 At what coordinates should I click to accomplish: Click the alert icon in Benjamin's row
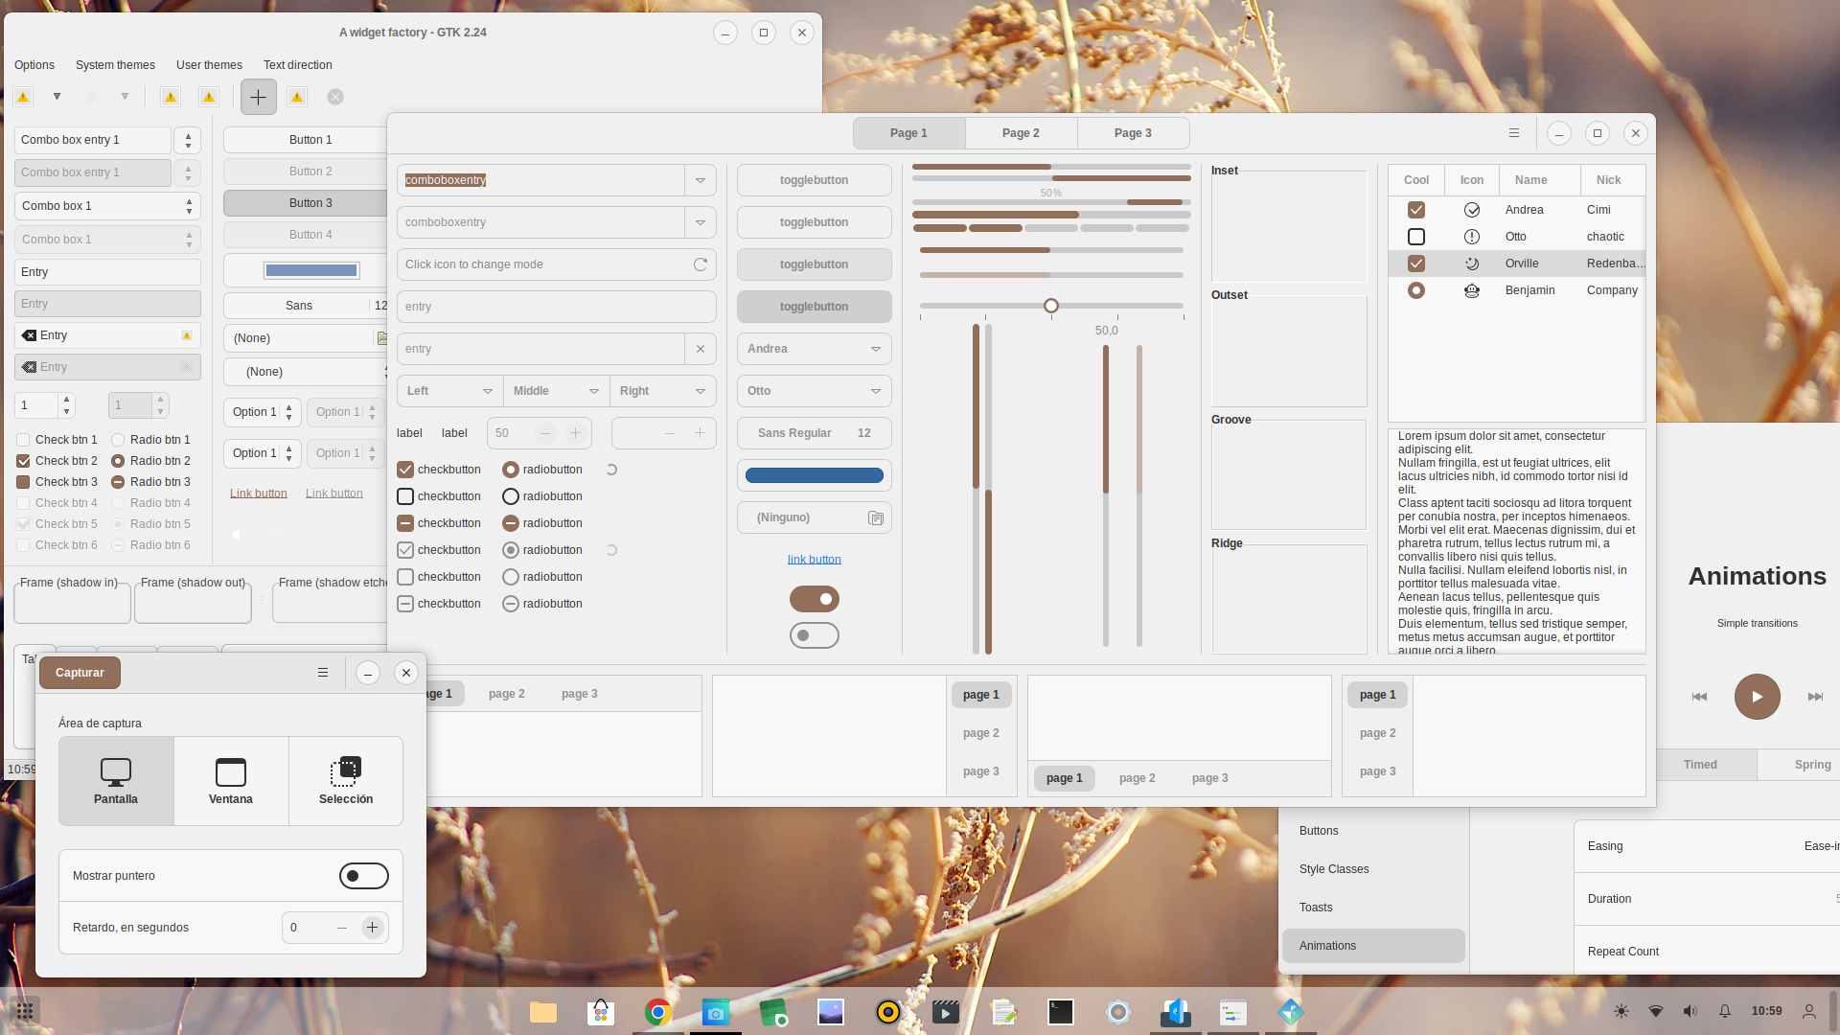(1472, 290)
